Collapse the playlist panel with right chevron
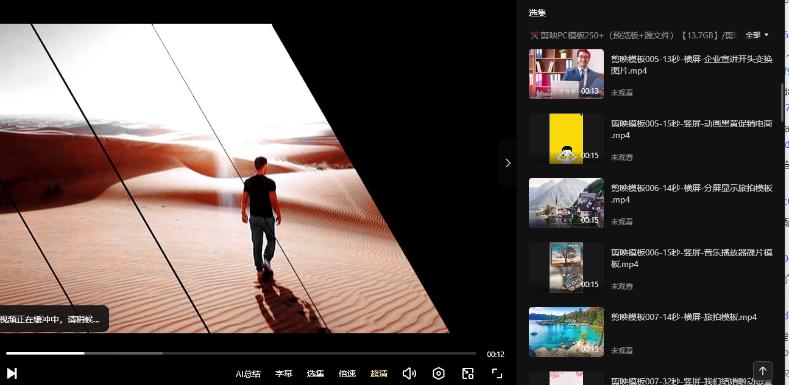This screenshot has height=385, width=789. point(508,162)
